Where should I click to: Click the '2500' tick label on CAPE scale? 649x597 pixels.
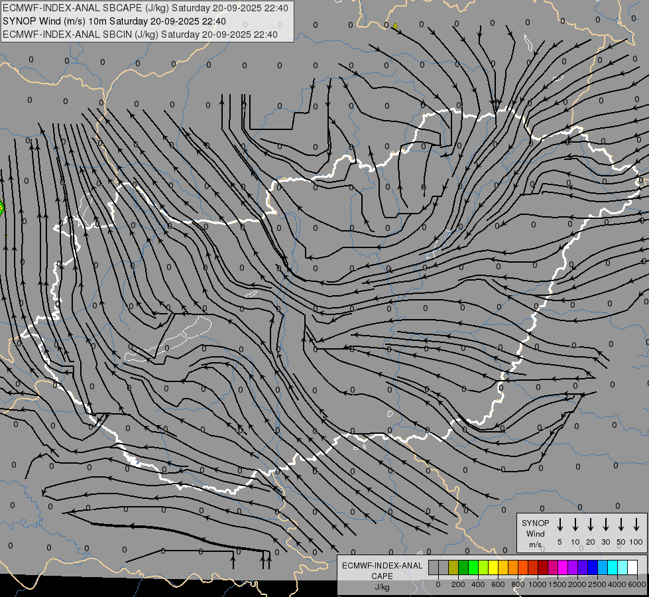point(597,584)
